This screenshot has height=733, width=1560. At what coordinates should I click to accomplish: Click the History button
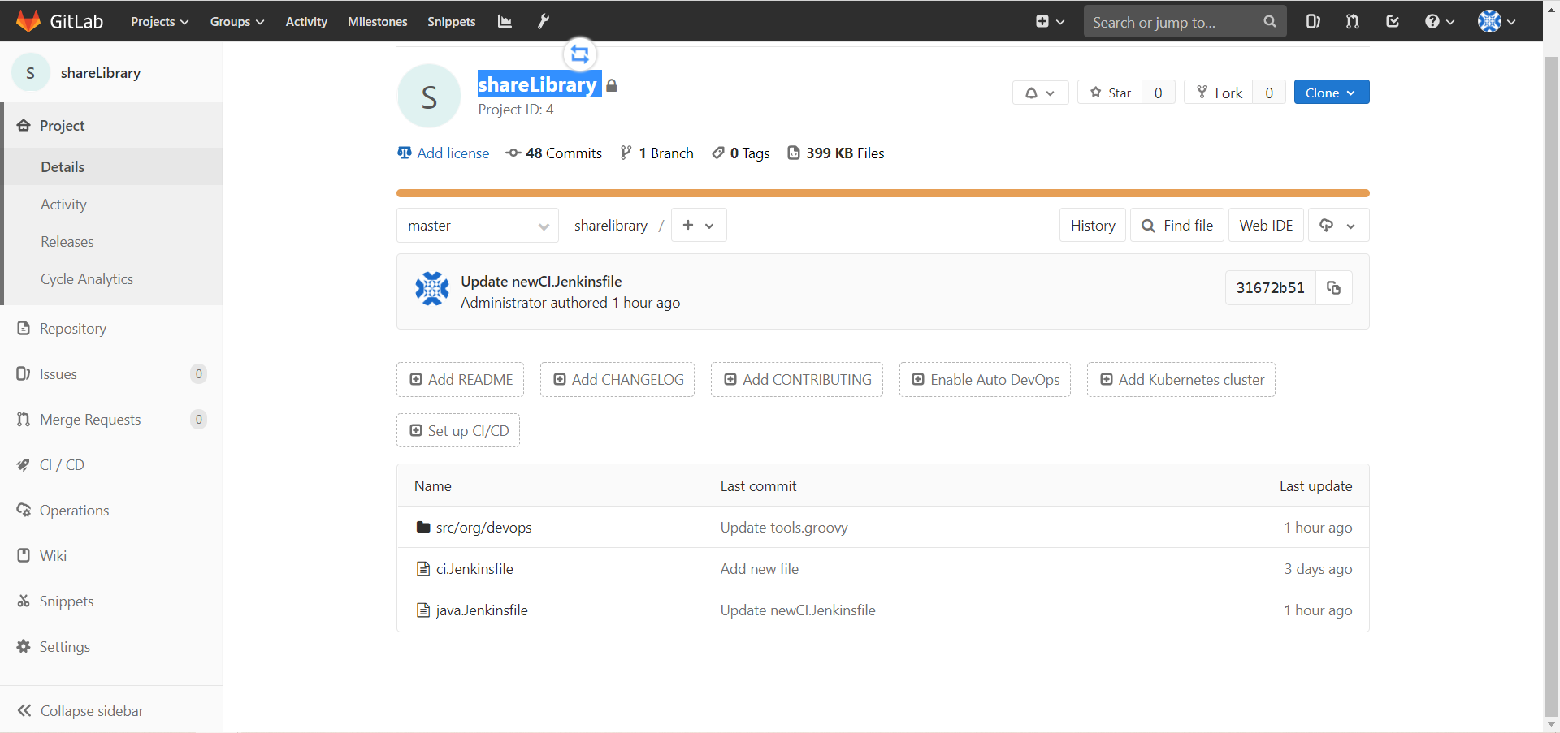1093,226
